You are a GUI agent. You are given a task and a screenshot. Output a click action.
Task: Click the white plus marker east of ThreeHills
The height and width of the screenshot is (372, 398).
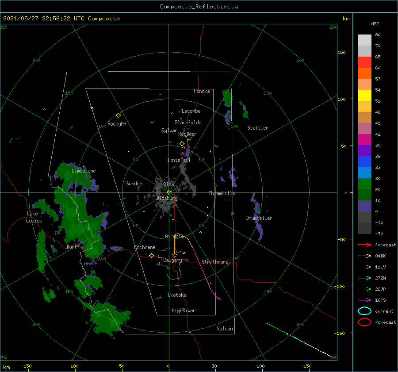pos(250,178)
